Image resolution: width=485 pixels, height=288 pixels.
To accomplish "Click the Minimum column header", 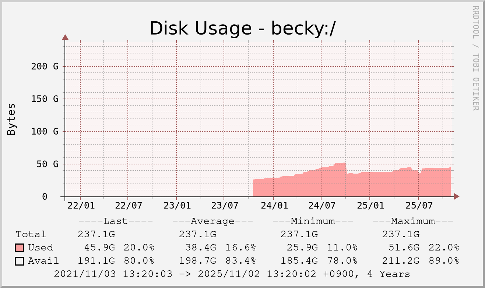I will pos(313,221).
